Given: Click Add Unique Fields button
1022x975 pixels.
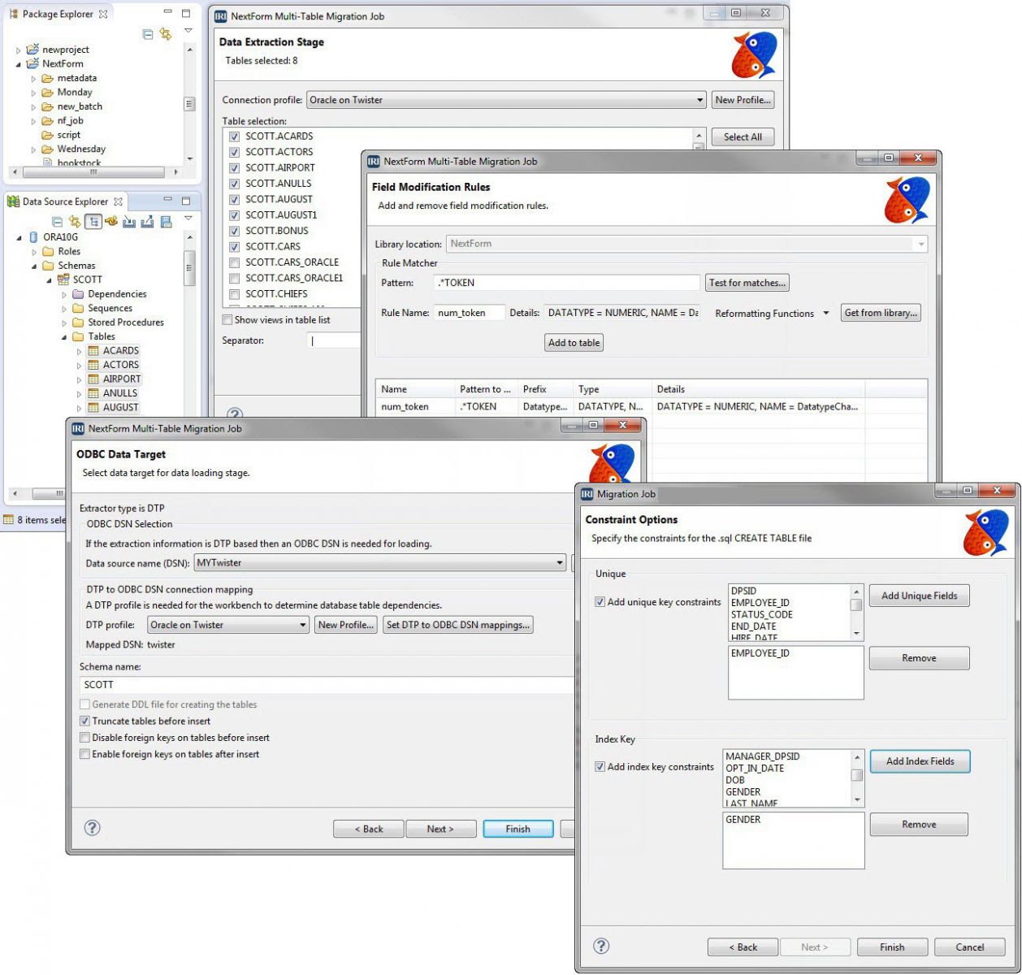Looking at the screenshot, I should pos(920,596).
